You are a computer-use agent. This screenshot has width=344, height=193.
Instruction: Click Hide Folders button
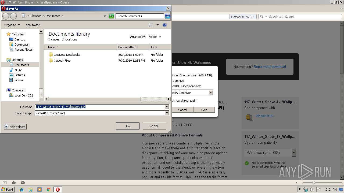click(15, 127)
